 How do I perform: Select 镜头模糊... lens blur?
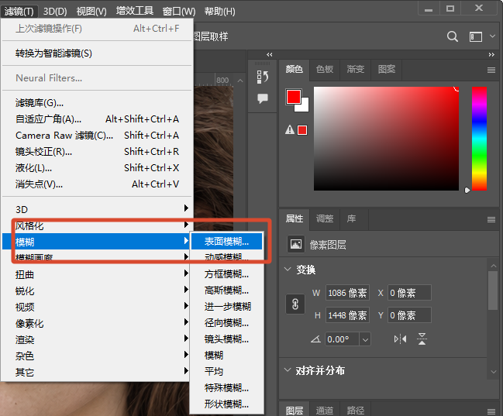click(x=226, y=339)
